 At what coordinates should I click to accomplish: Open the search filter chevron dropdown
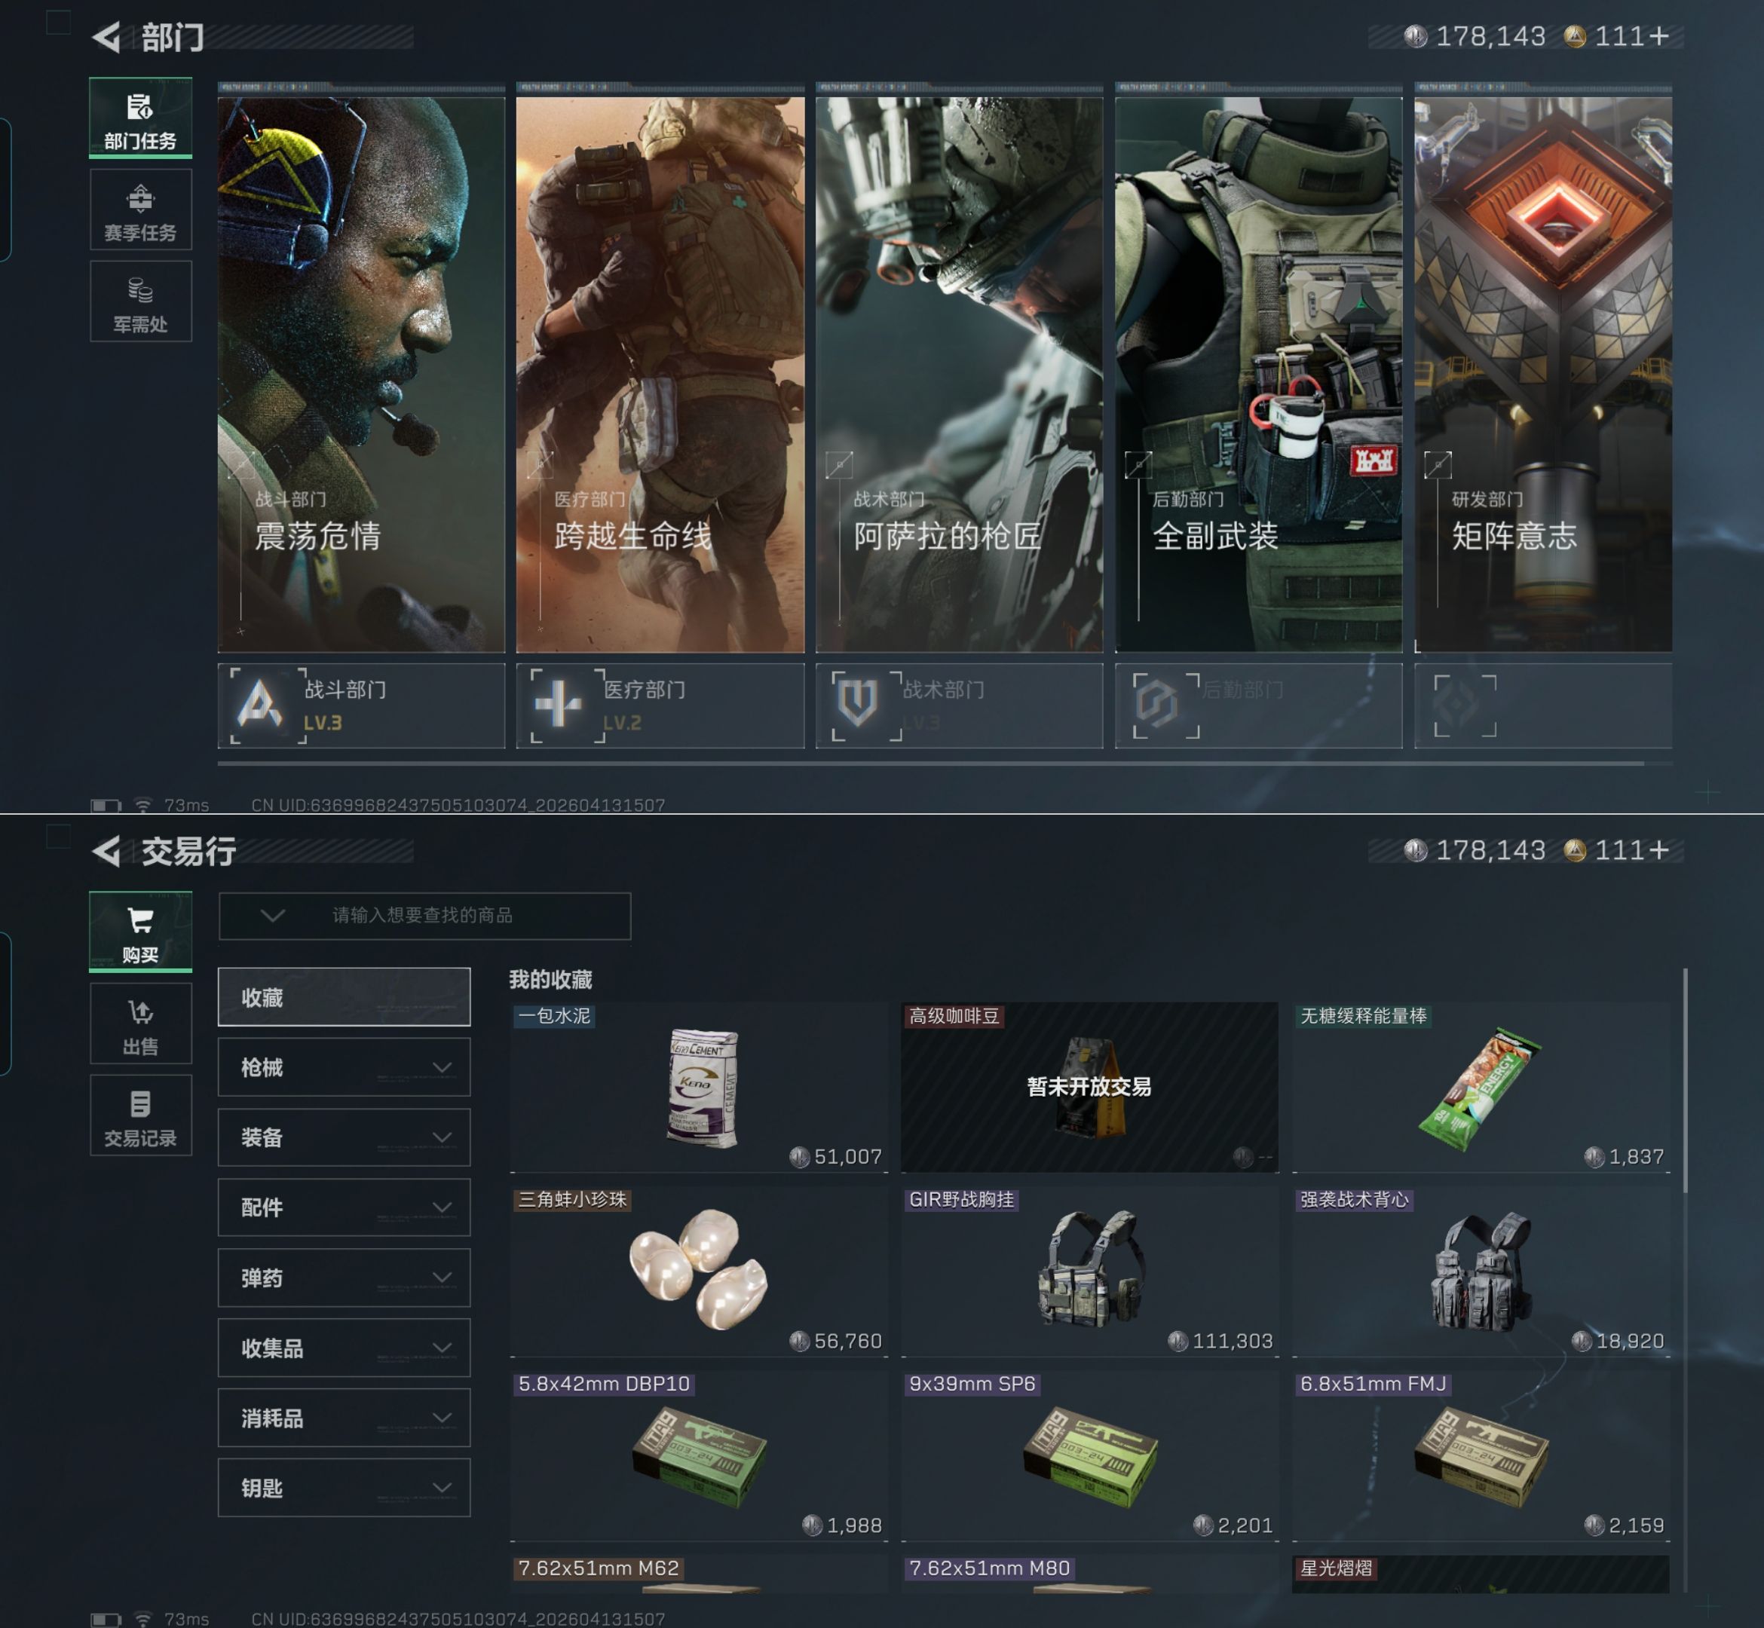(x=272, y=915)
